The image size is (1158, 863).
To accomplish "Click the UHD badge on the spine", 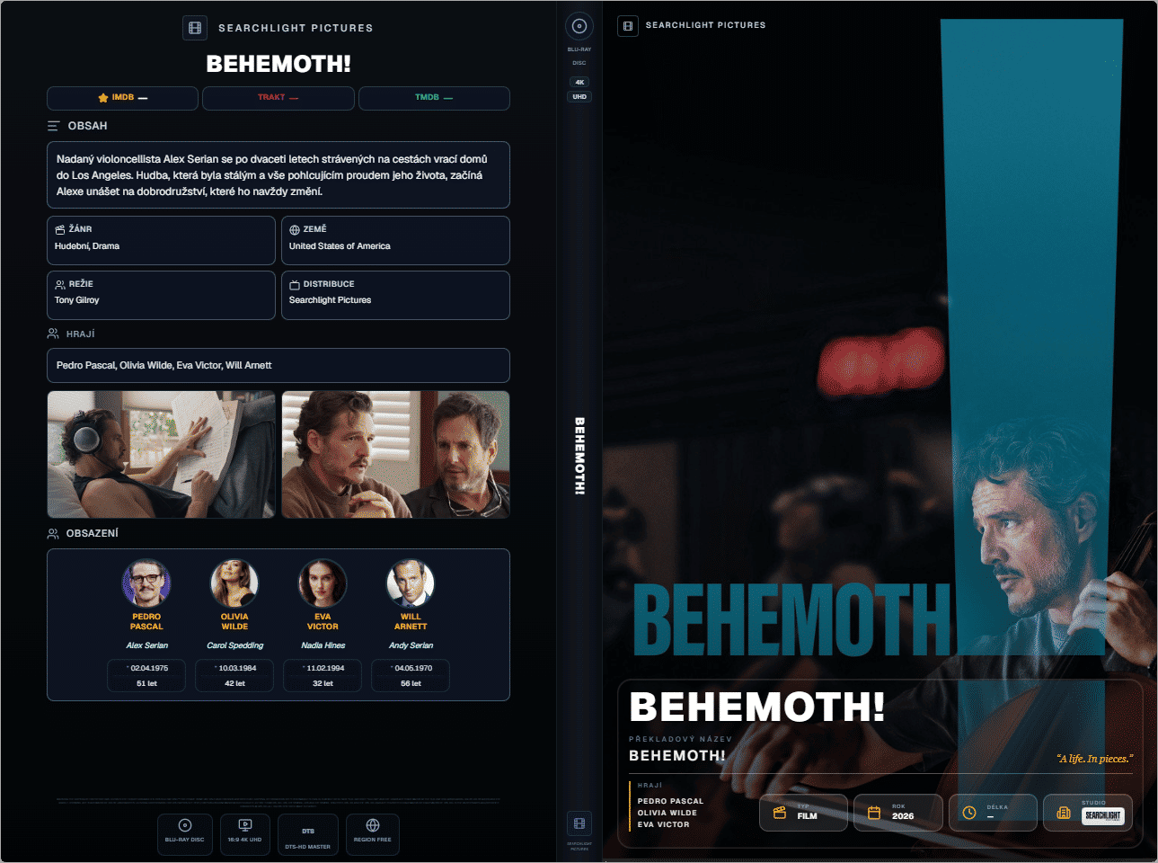I will [x=579, y=97].
